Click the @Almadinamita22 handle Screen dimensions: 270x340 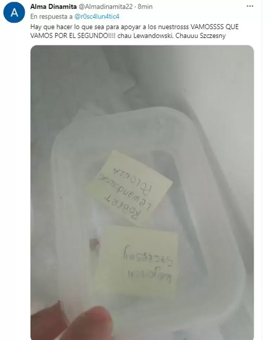(x=105, y=7)
